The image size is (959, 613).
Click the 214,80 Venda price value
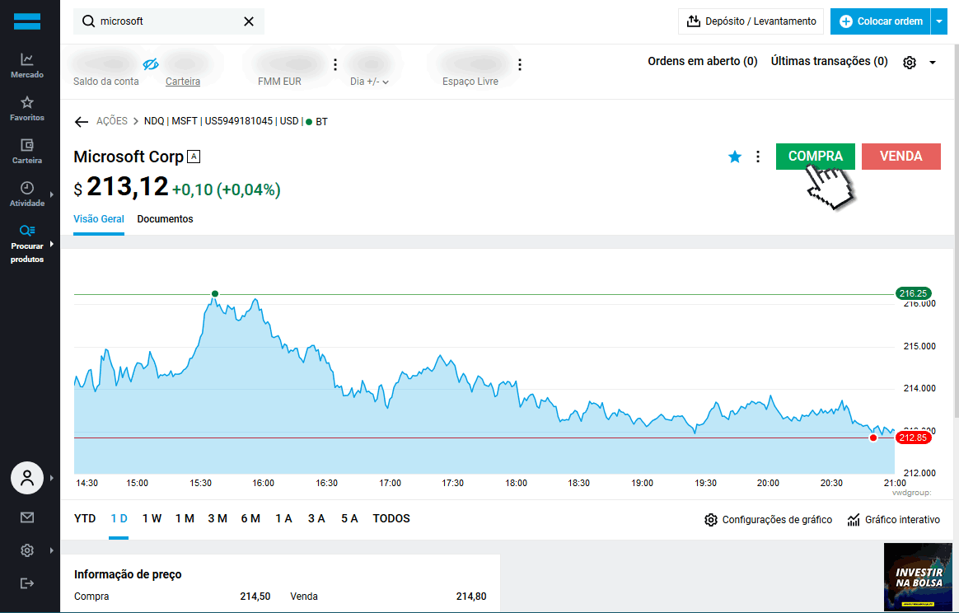click(471, 597)
